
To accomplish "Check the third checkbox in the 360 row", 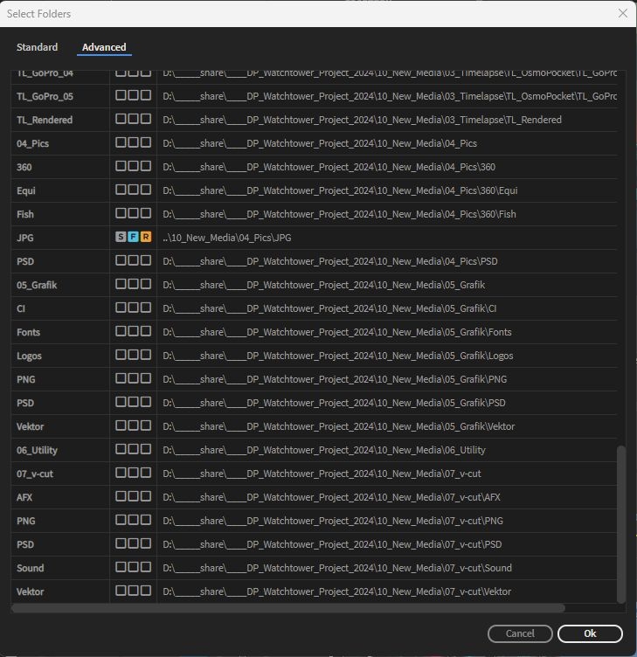I will tap(146, 166).
